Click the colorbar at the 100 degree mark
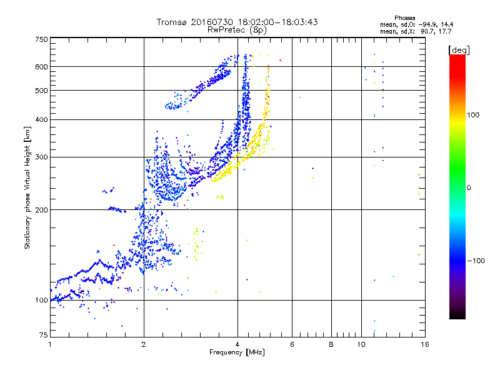This screenshot has height=375, width=500. (457, 115)
